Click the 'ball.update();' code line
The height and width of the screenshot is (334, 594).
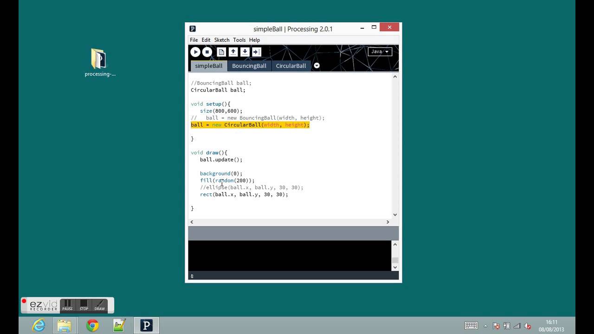pos(221,160)
